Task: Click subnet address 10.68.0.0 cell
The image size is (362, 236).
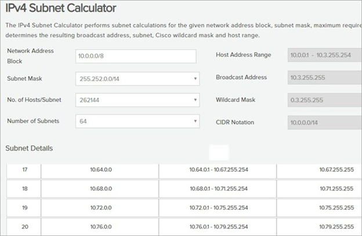Action: coord(99,189)
